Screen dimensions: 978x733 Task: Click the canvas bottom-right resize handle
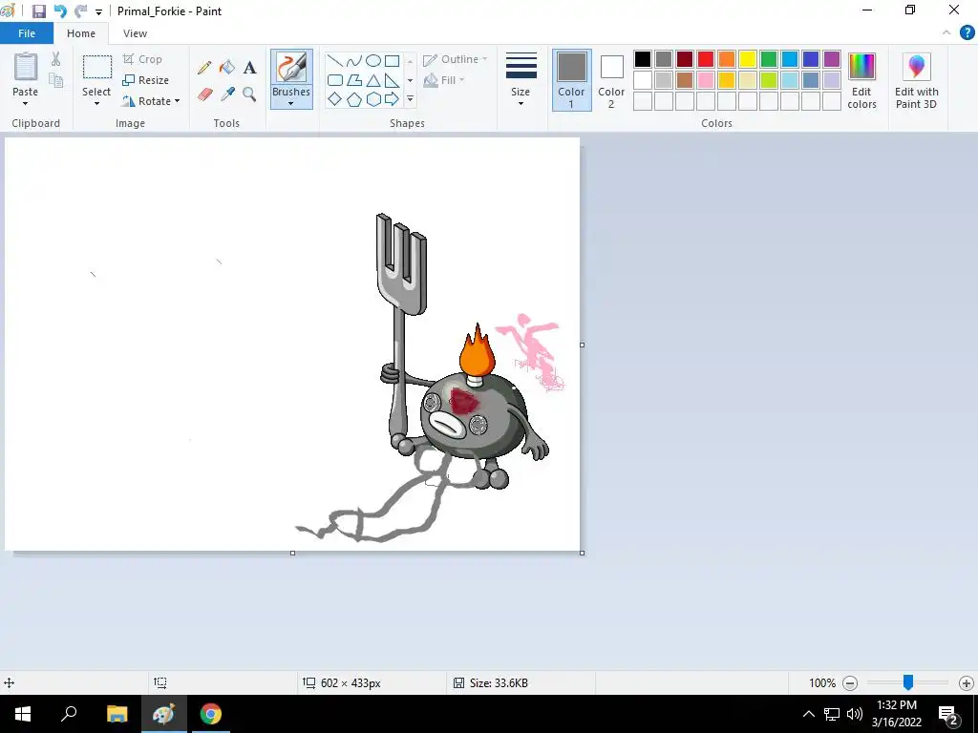pyautogui.click(x=582, y=553)
